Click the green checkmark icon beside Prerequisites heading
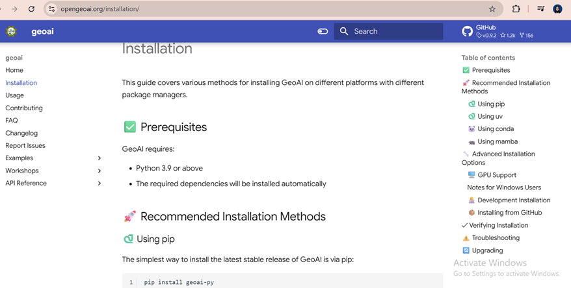This screenshot has width=571, height=288. 130,126
